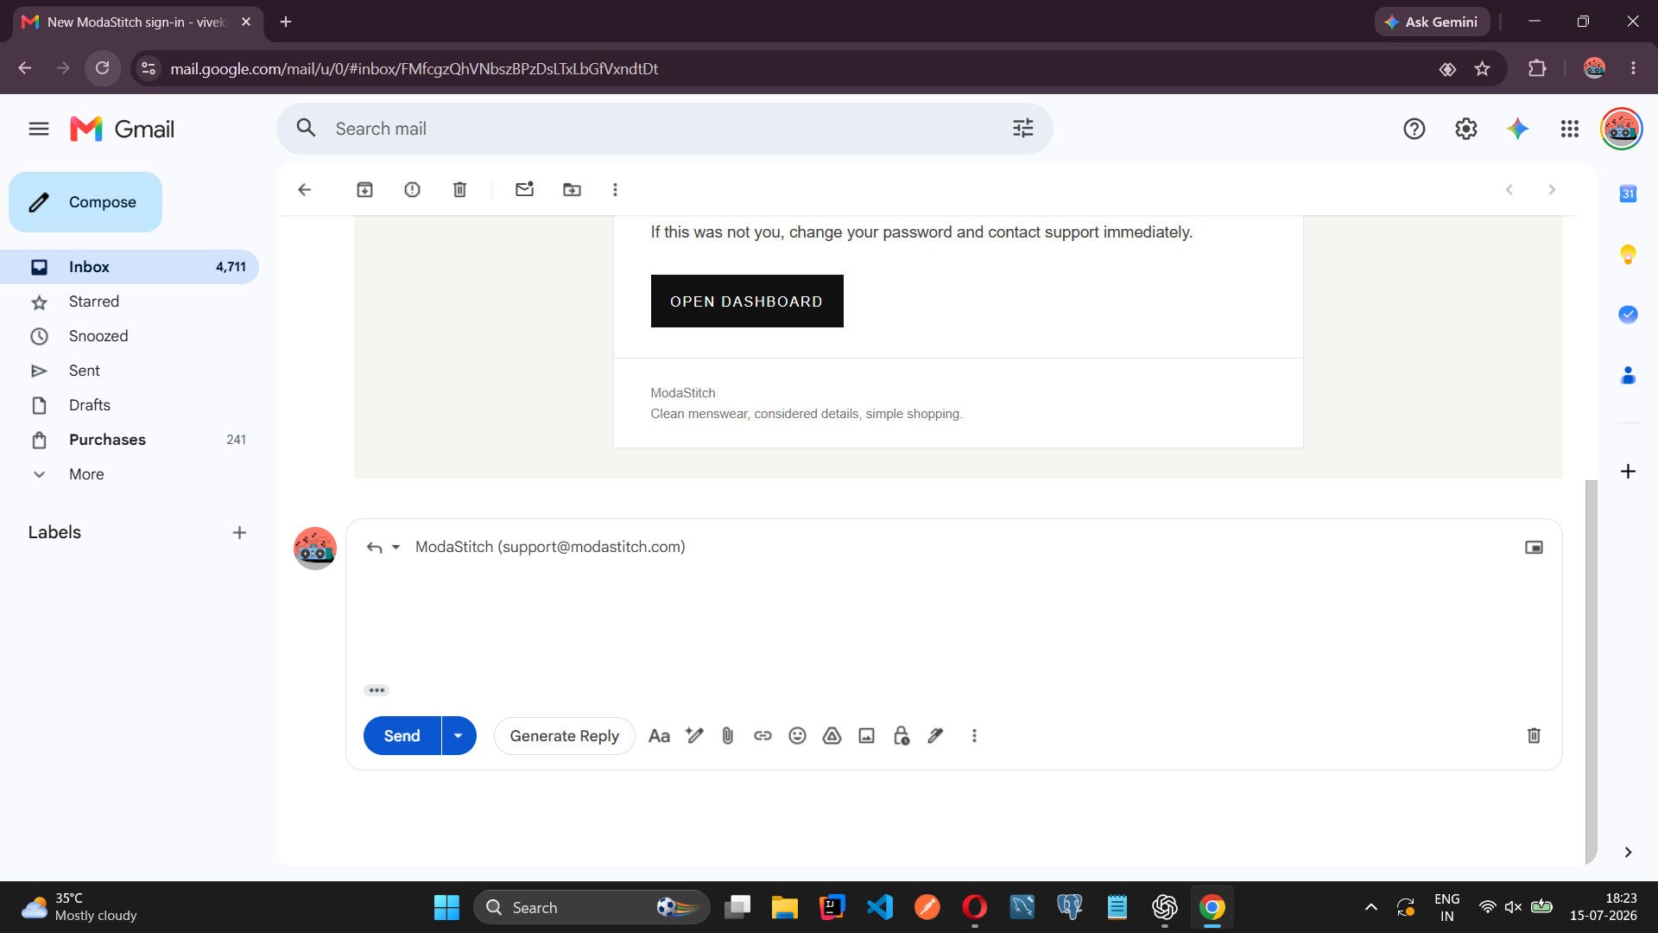This screenshot has width=1658, height=933.
Task: Open Gmail support help icon
Action: 1414,129
